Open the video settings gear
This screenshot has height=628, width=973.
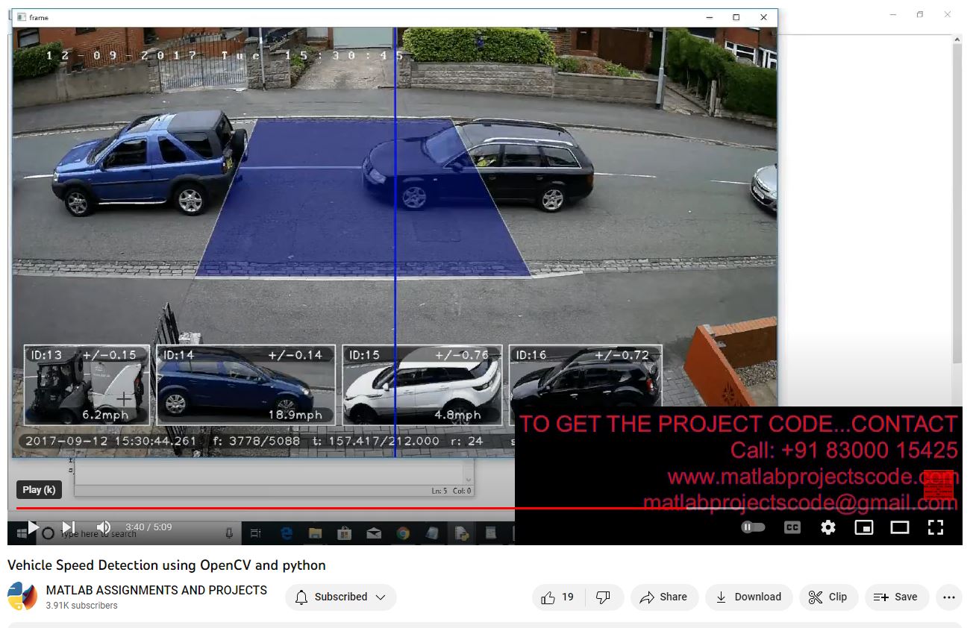[x=827, y=527]
